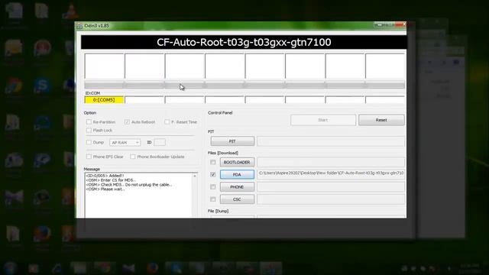Screen dimensions: 489x275
Task: Open the Google Chrome desktop shortcut
Action: click(13, 86)
